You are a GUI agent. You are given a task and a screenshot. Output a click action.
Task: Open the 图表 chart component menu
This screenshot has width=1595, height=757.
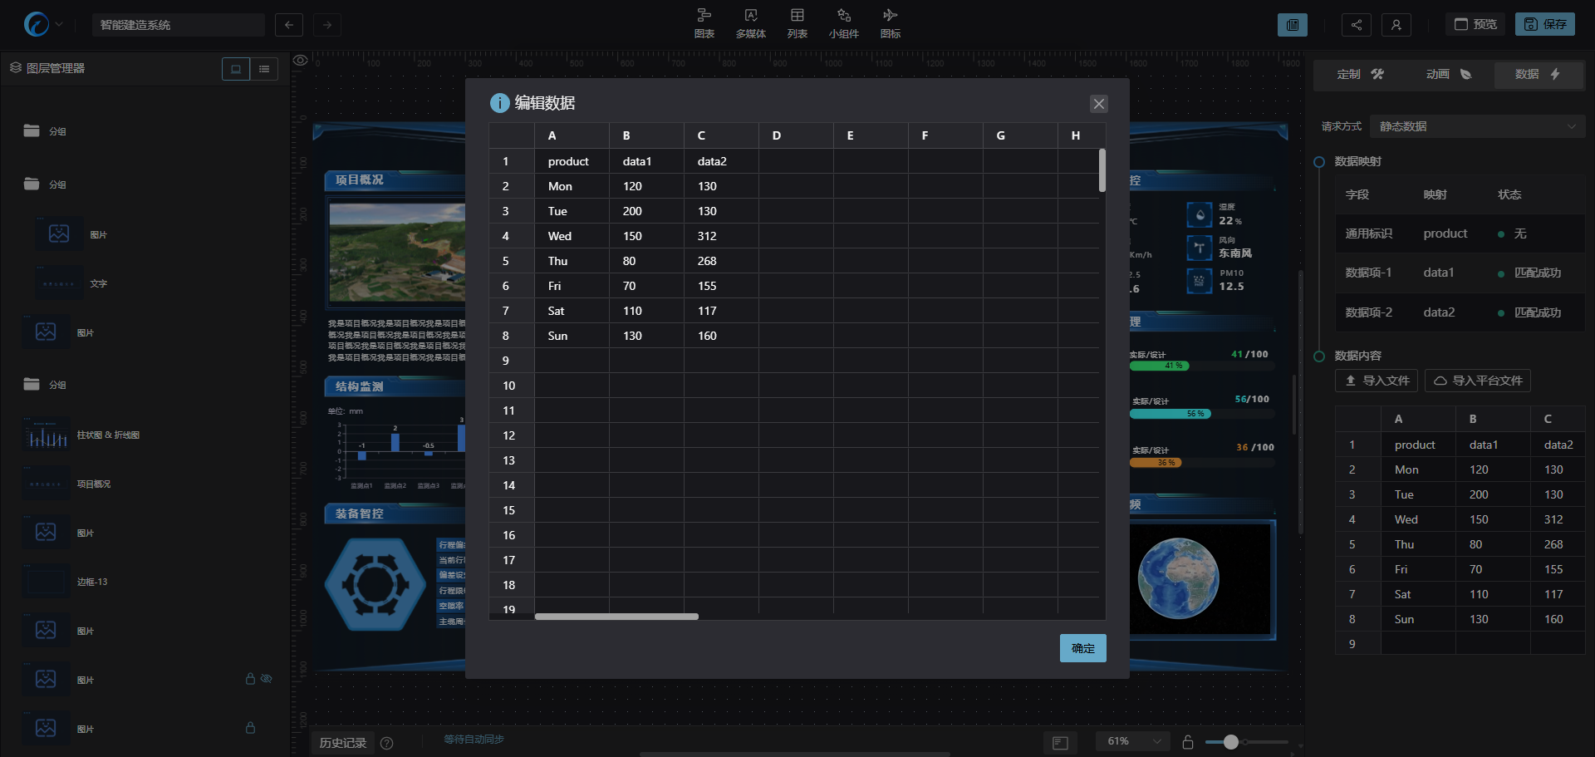(704, 23)
